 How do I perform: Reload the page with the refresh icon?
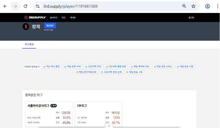(25, 6)
